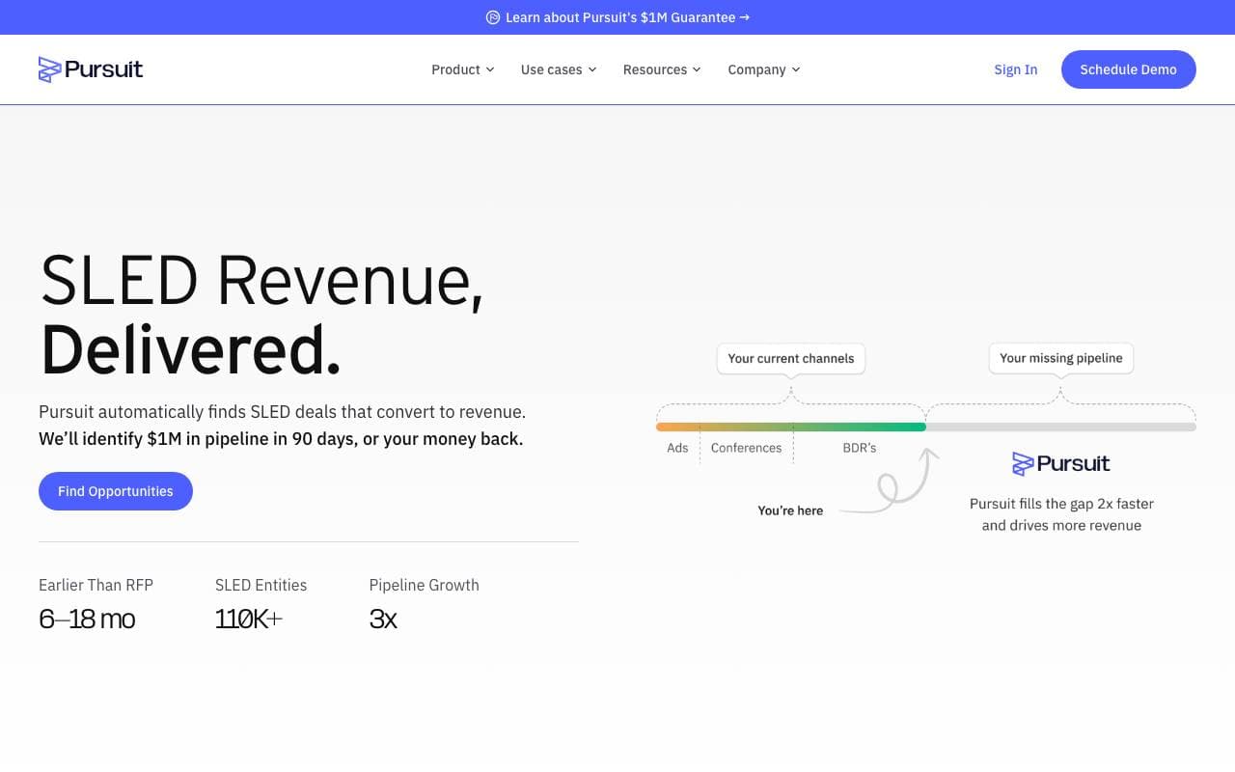Click the 'SLED Revenue,' headline line

pyautogui.click(x=261, y=282)
